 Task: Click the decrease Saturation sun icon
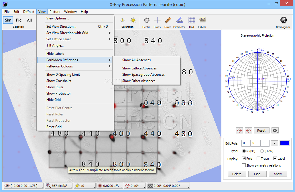pyautogui.click(x=123, y=20)
